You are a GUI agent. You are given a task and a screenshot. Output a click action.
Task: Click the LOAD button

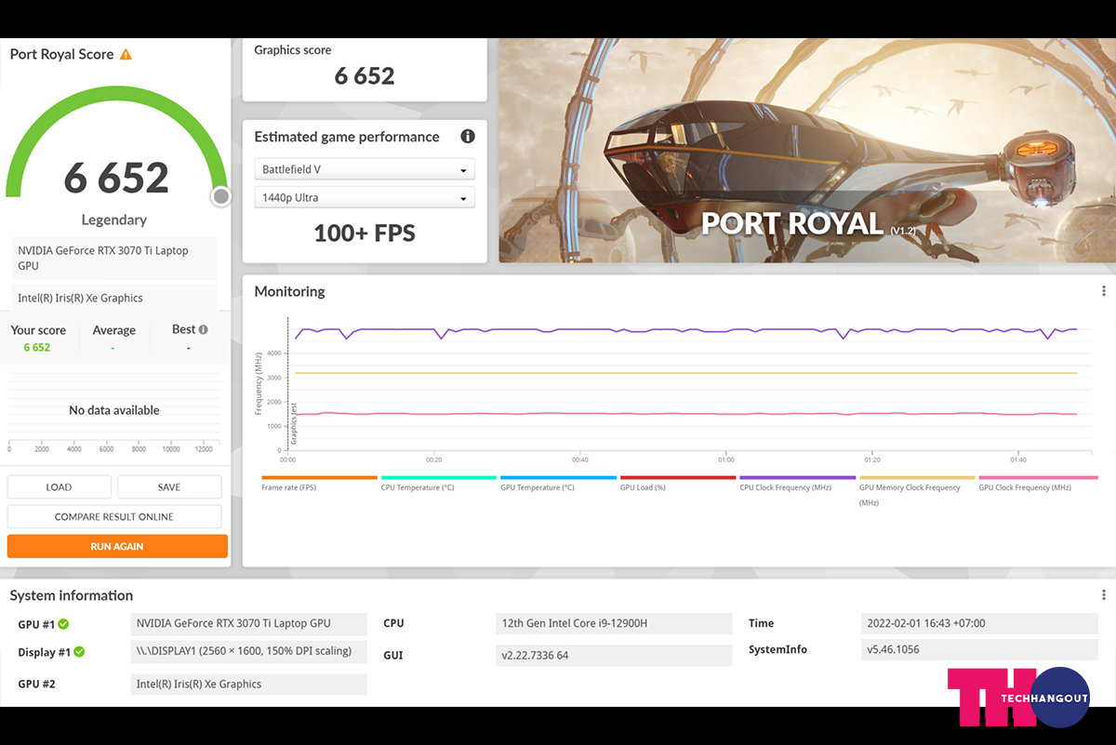(x=60, y=487)
